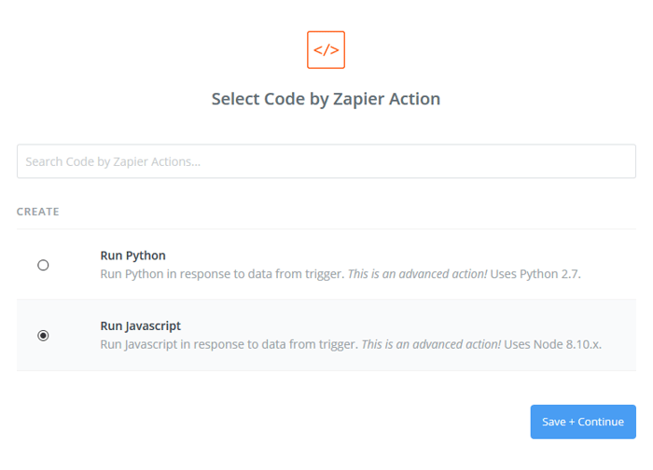Focus the Search Code by Zapier Actions field
This screenshot has height=470, width=653.
(x=326, y=161)
